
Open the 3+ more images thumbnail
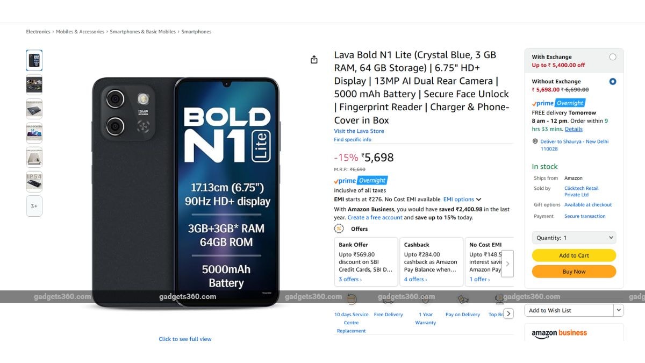point(34,206)
